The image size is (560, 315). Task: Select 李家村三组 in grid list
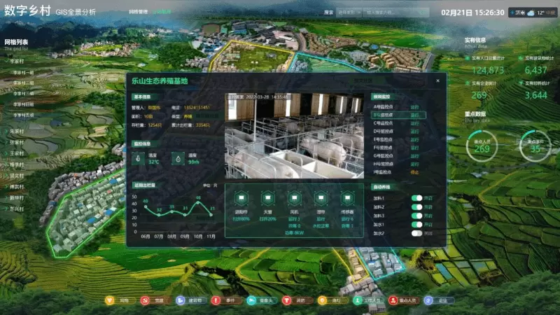tap(23, 94)
